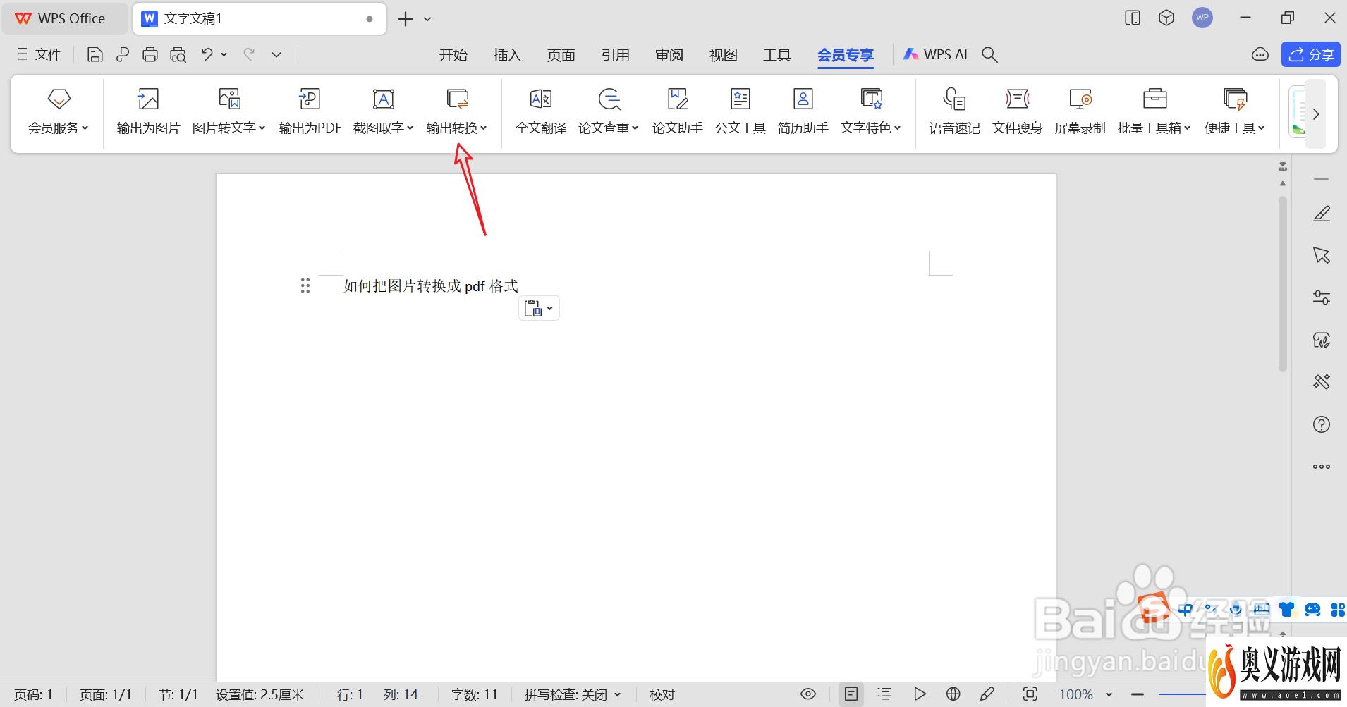Click the help question mark in sidebar
The image size is (1347, 707).
[x=1322, y=424]
